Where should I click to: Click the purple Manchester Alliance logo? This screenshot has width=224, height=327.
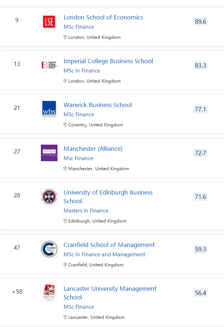pos(49,153)
